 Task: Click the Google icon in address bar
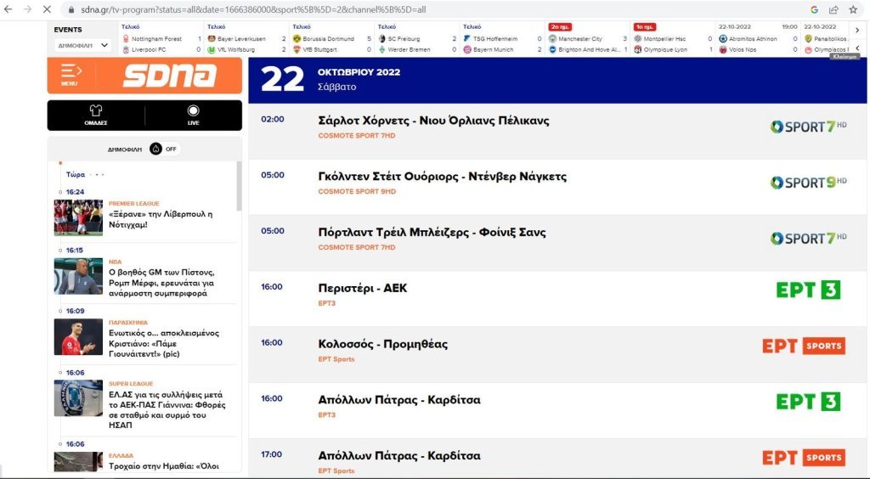pyautogui.click(x=814, y=9)
